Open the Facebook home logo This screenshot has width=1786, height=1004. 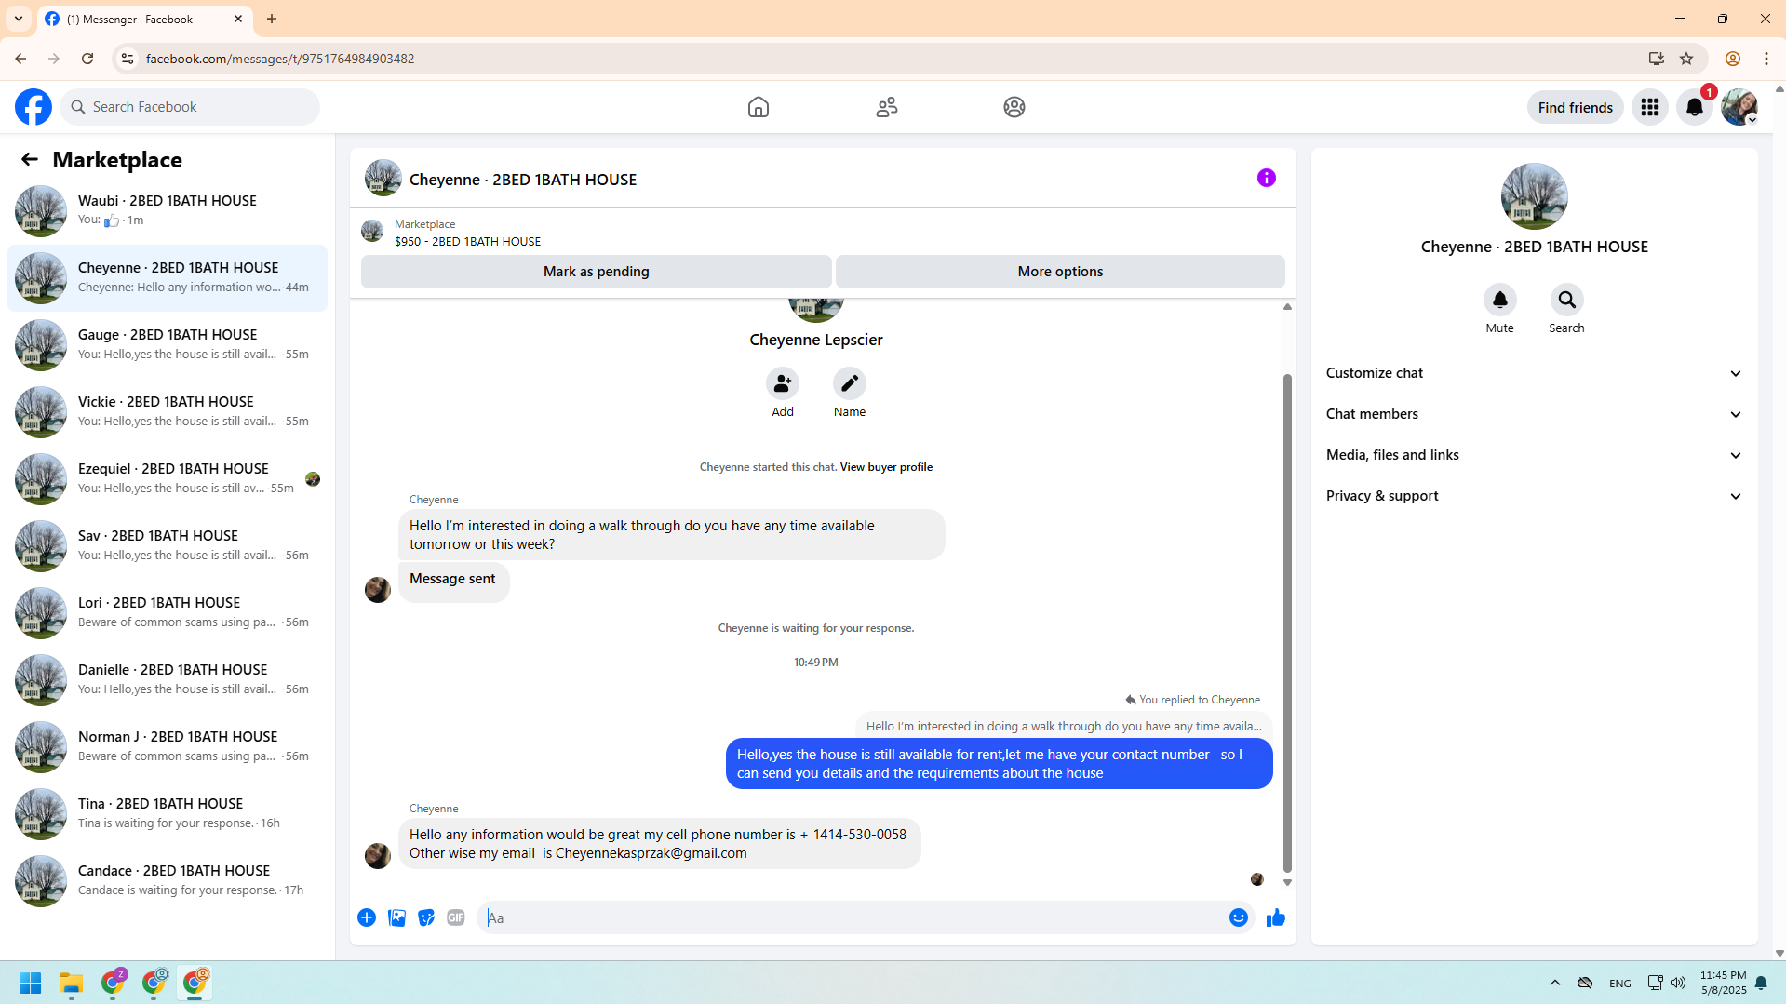[x=34, y=107]
